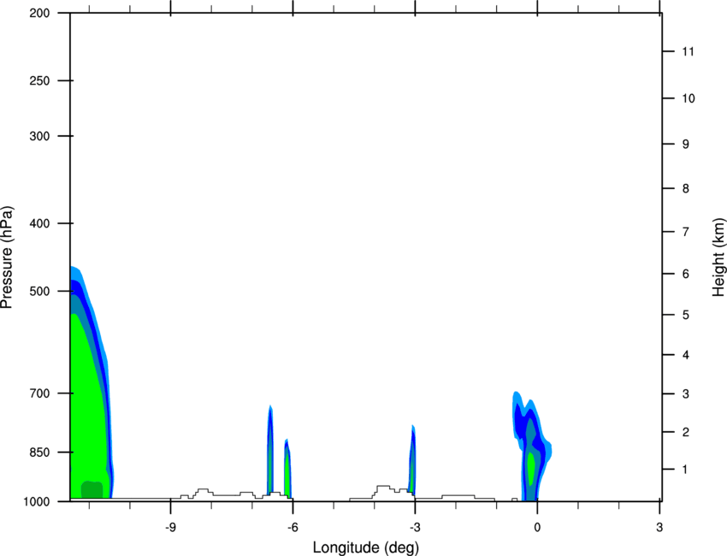Click the 5 km height label
Screen dimensions: 727x556
[x=686, y=315]
